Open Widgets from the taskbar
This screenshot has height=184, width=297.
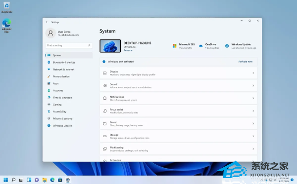pyautogui.click(x=29, y=180)
